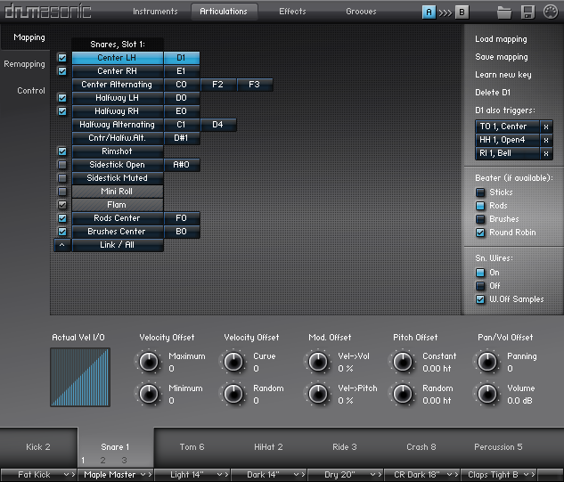Select preset slot B
Image resolution: width=564 pixels, height=482 pixels.
pos(462,12)
